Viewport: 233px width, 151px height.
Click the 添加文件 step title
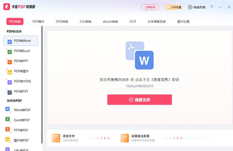click(x=69, y=136)
